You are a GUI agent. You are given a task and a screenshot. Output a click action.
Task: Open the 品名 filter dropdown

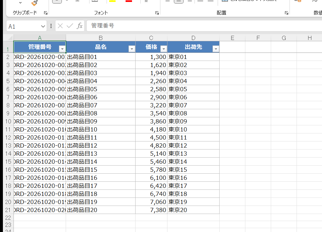pyautogui.click(x=132, y=49)
